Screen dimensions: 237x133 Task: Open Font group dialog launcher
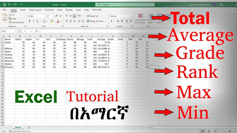[62, 26]
